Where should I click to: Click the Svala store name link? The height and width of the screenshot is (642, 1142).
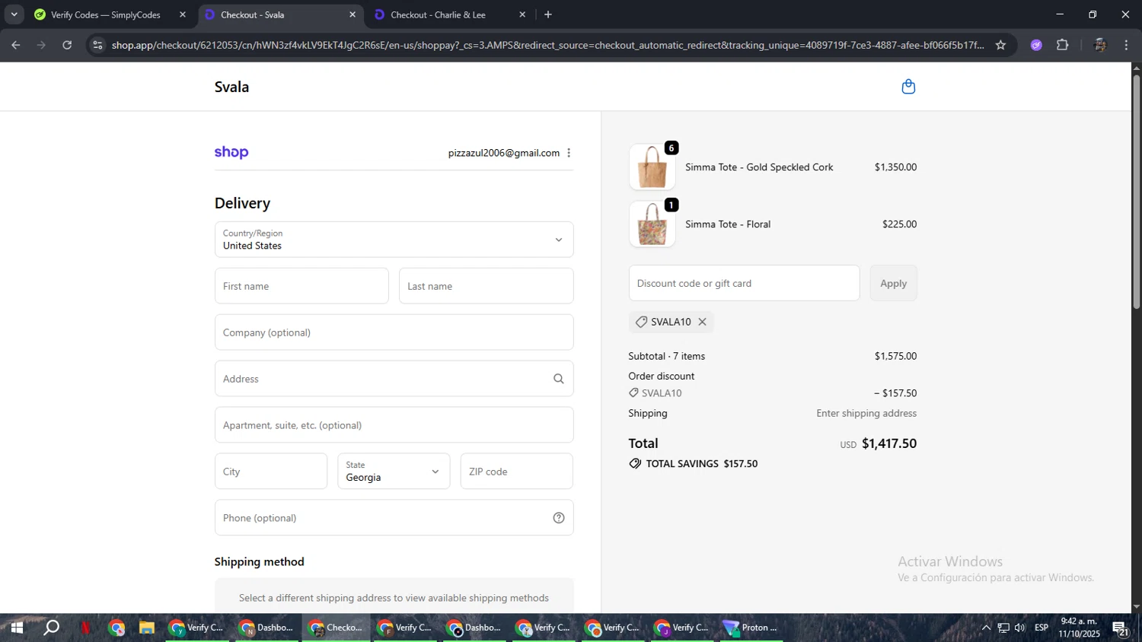point(231,87)
